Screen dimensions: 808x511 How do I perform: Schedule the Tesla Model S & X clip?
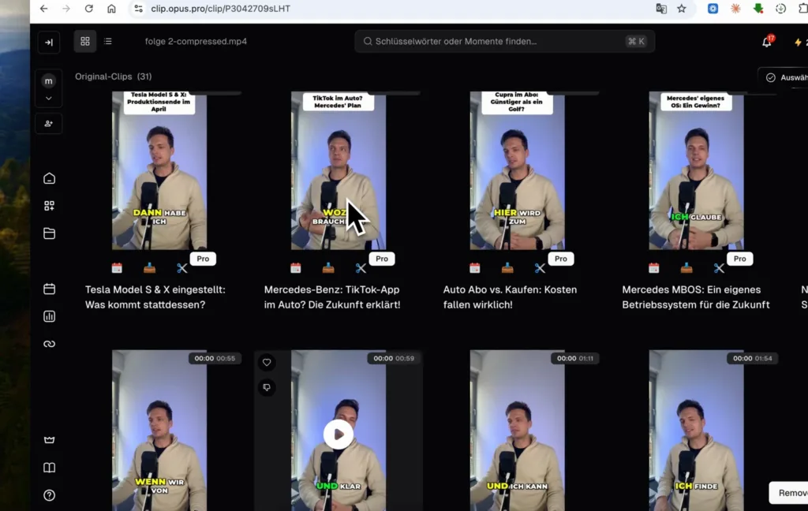pos(117,268)
